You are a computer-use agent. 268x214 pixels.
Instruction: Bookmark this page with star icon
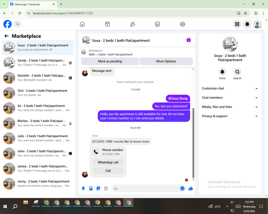(x=245, y=13)
